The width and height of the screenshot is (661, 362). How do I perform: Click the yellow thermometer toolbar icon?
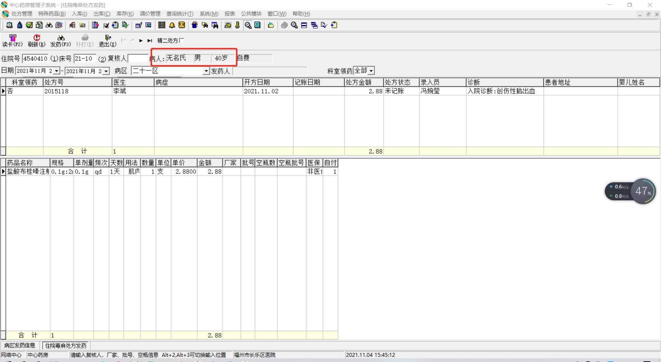[238, 25]
